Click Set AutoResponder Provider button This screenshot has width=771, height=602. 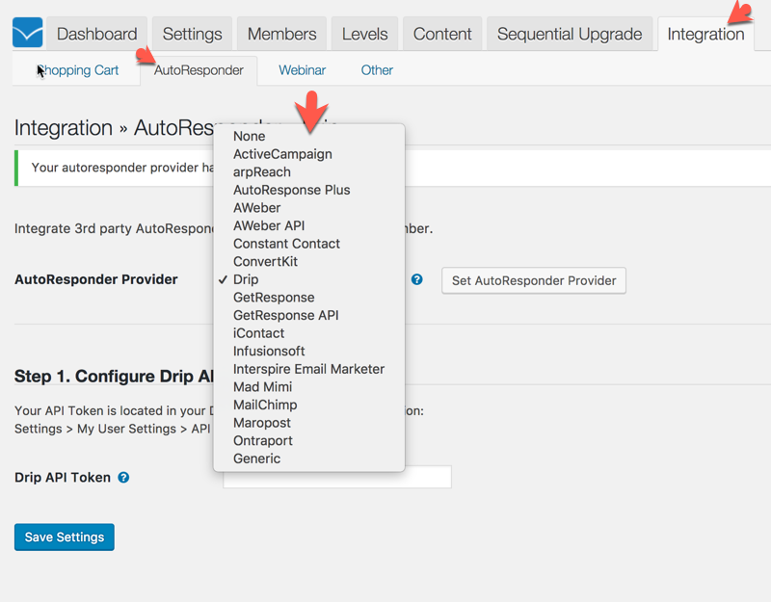[x=534, y=280]
